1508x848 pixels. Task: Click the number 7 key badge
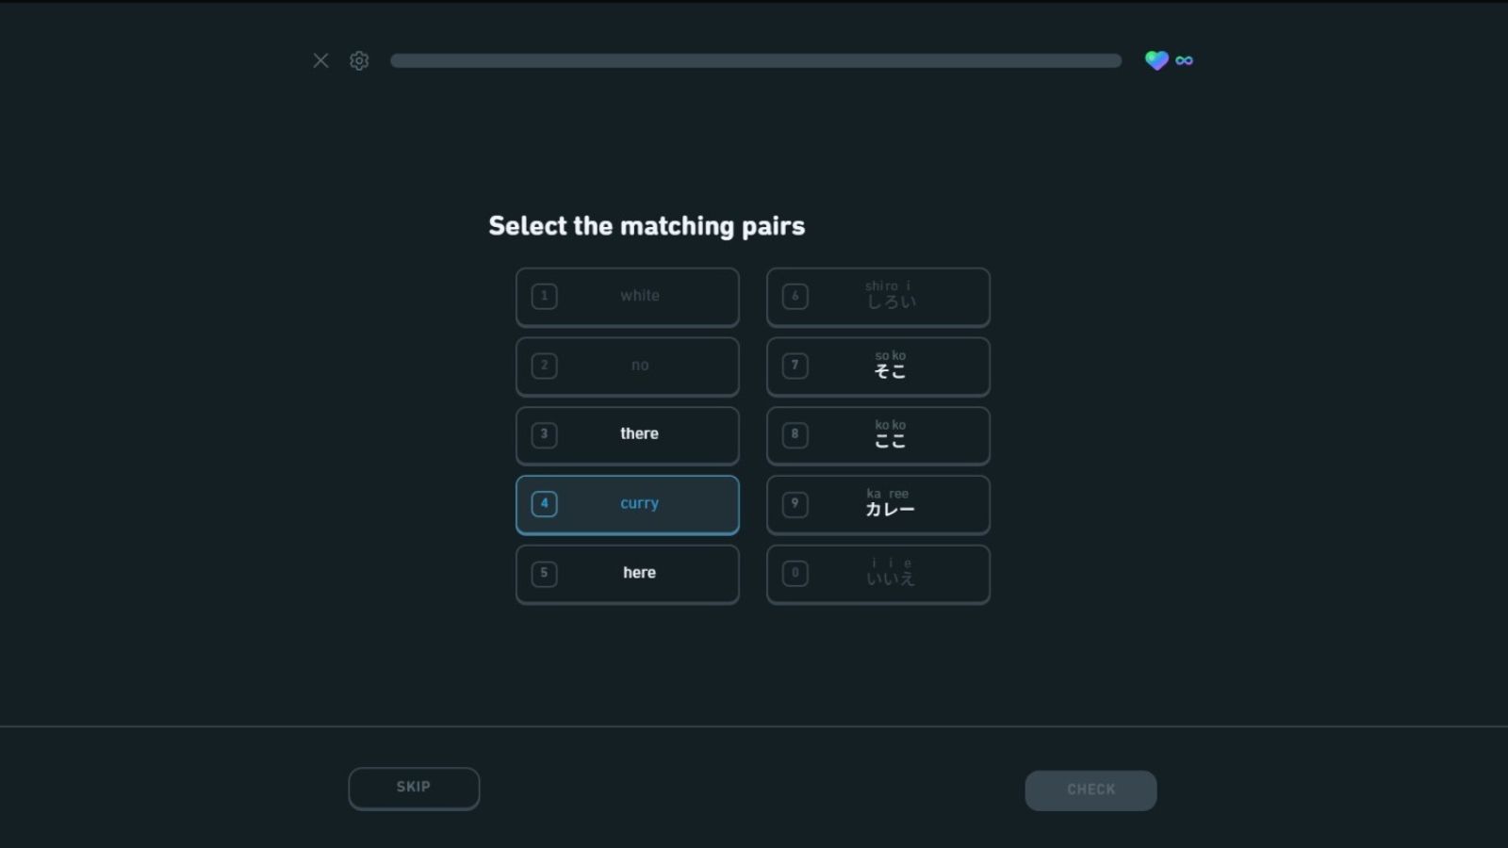[x=795, y=366]
